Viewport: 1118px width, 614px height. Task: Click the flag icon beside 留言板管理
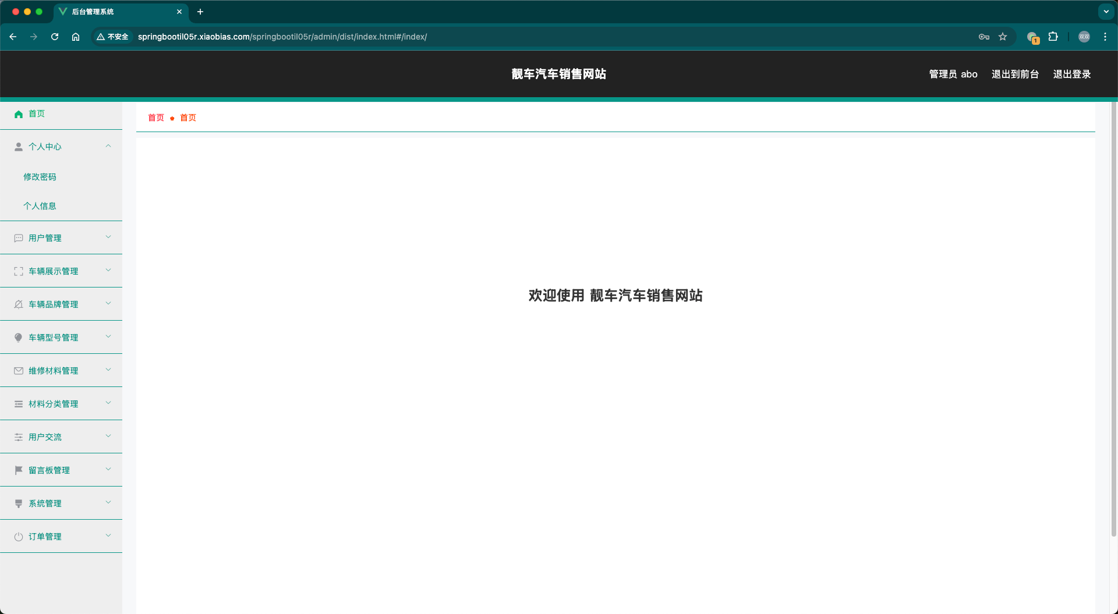point(19,470)
